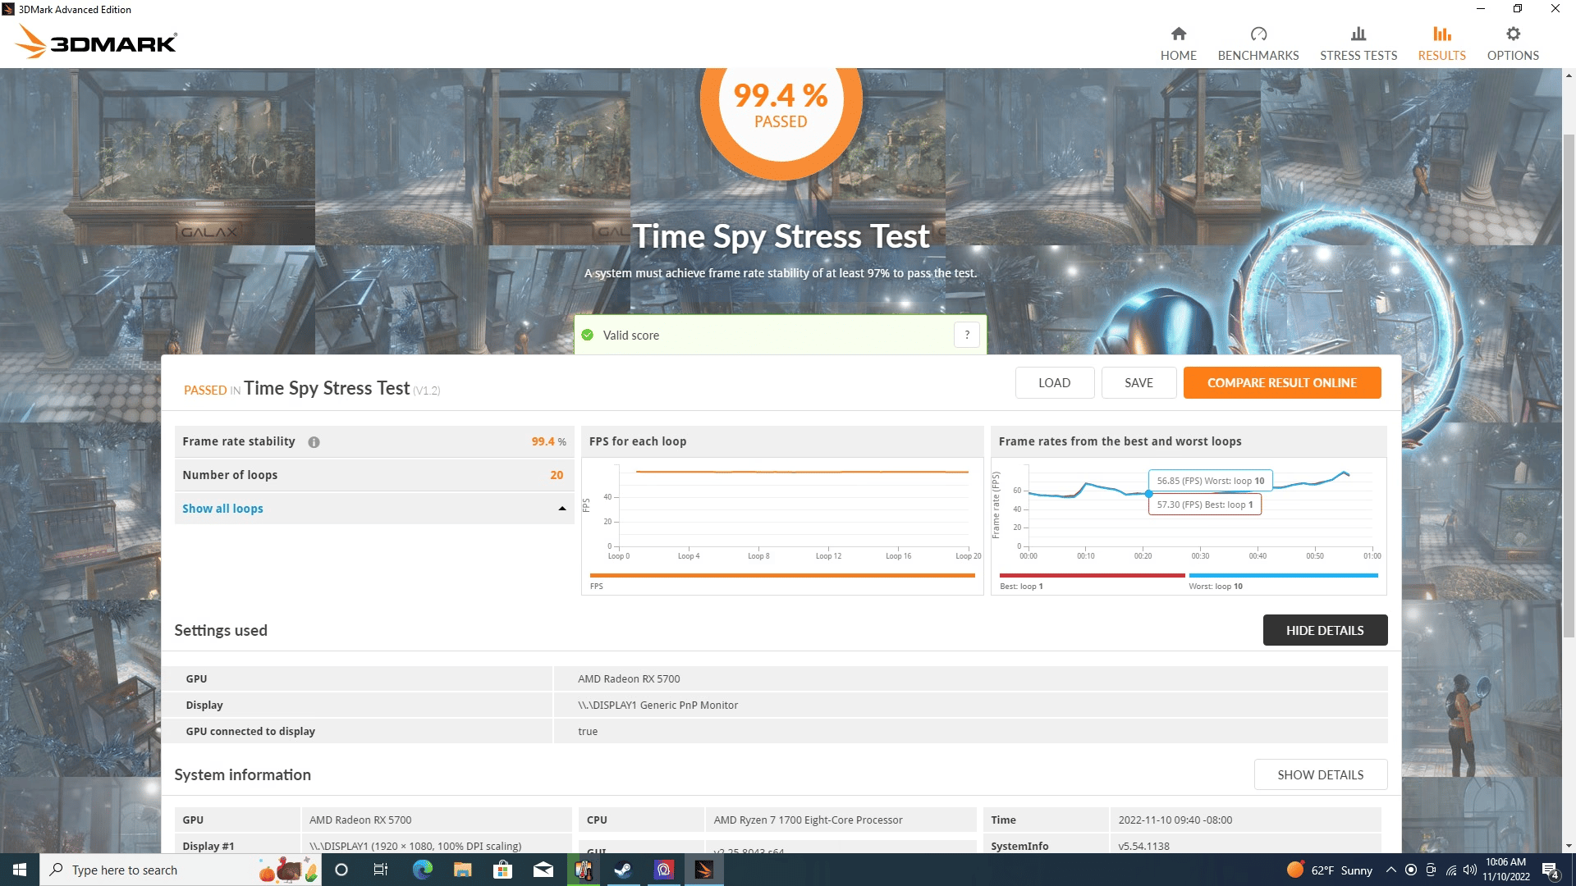The width and height of the screenshot is (1576, 886).
Task: Expand the Show all loops link
Action: [222, 509]
